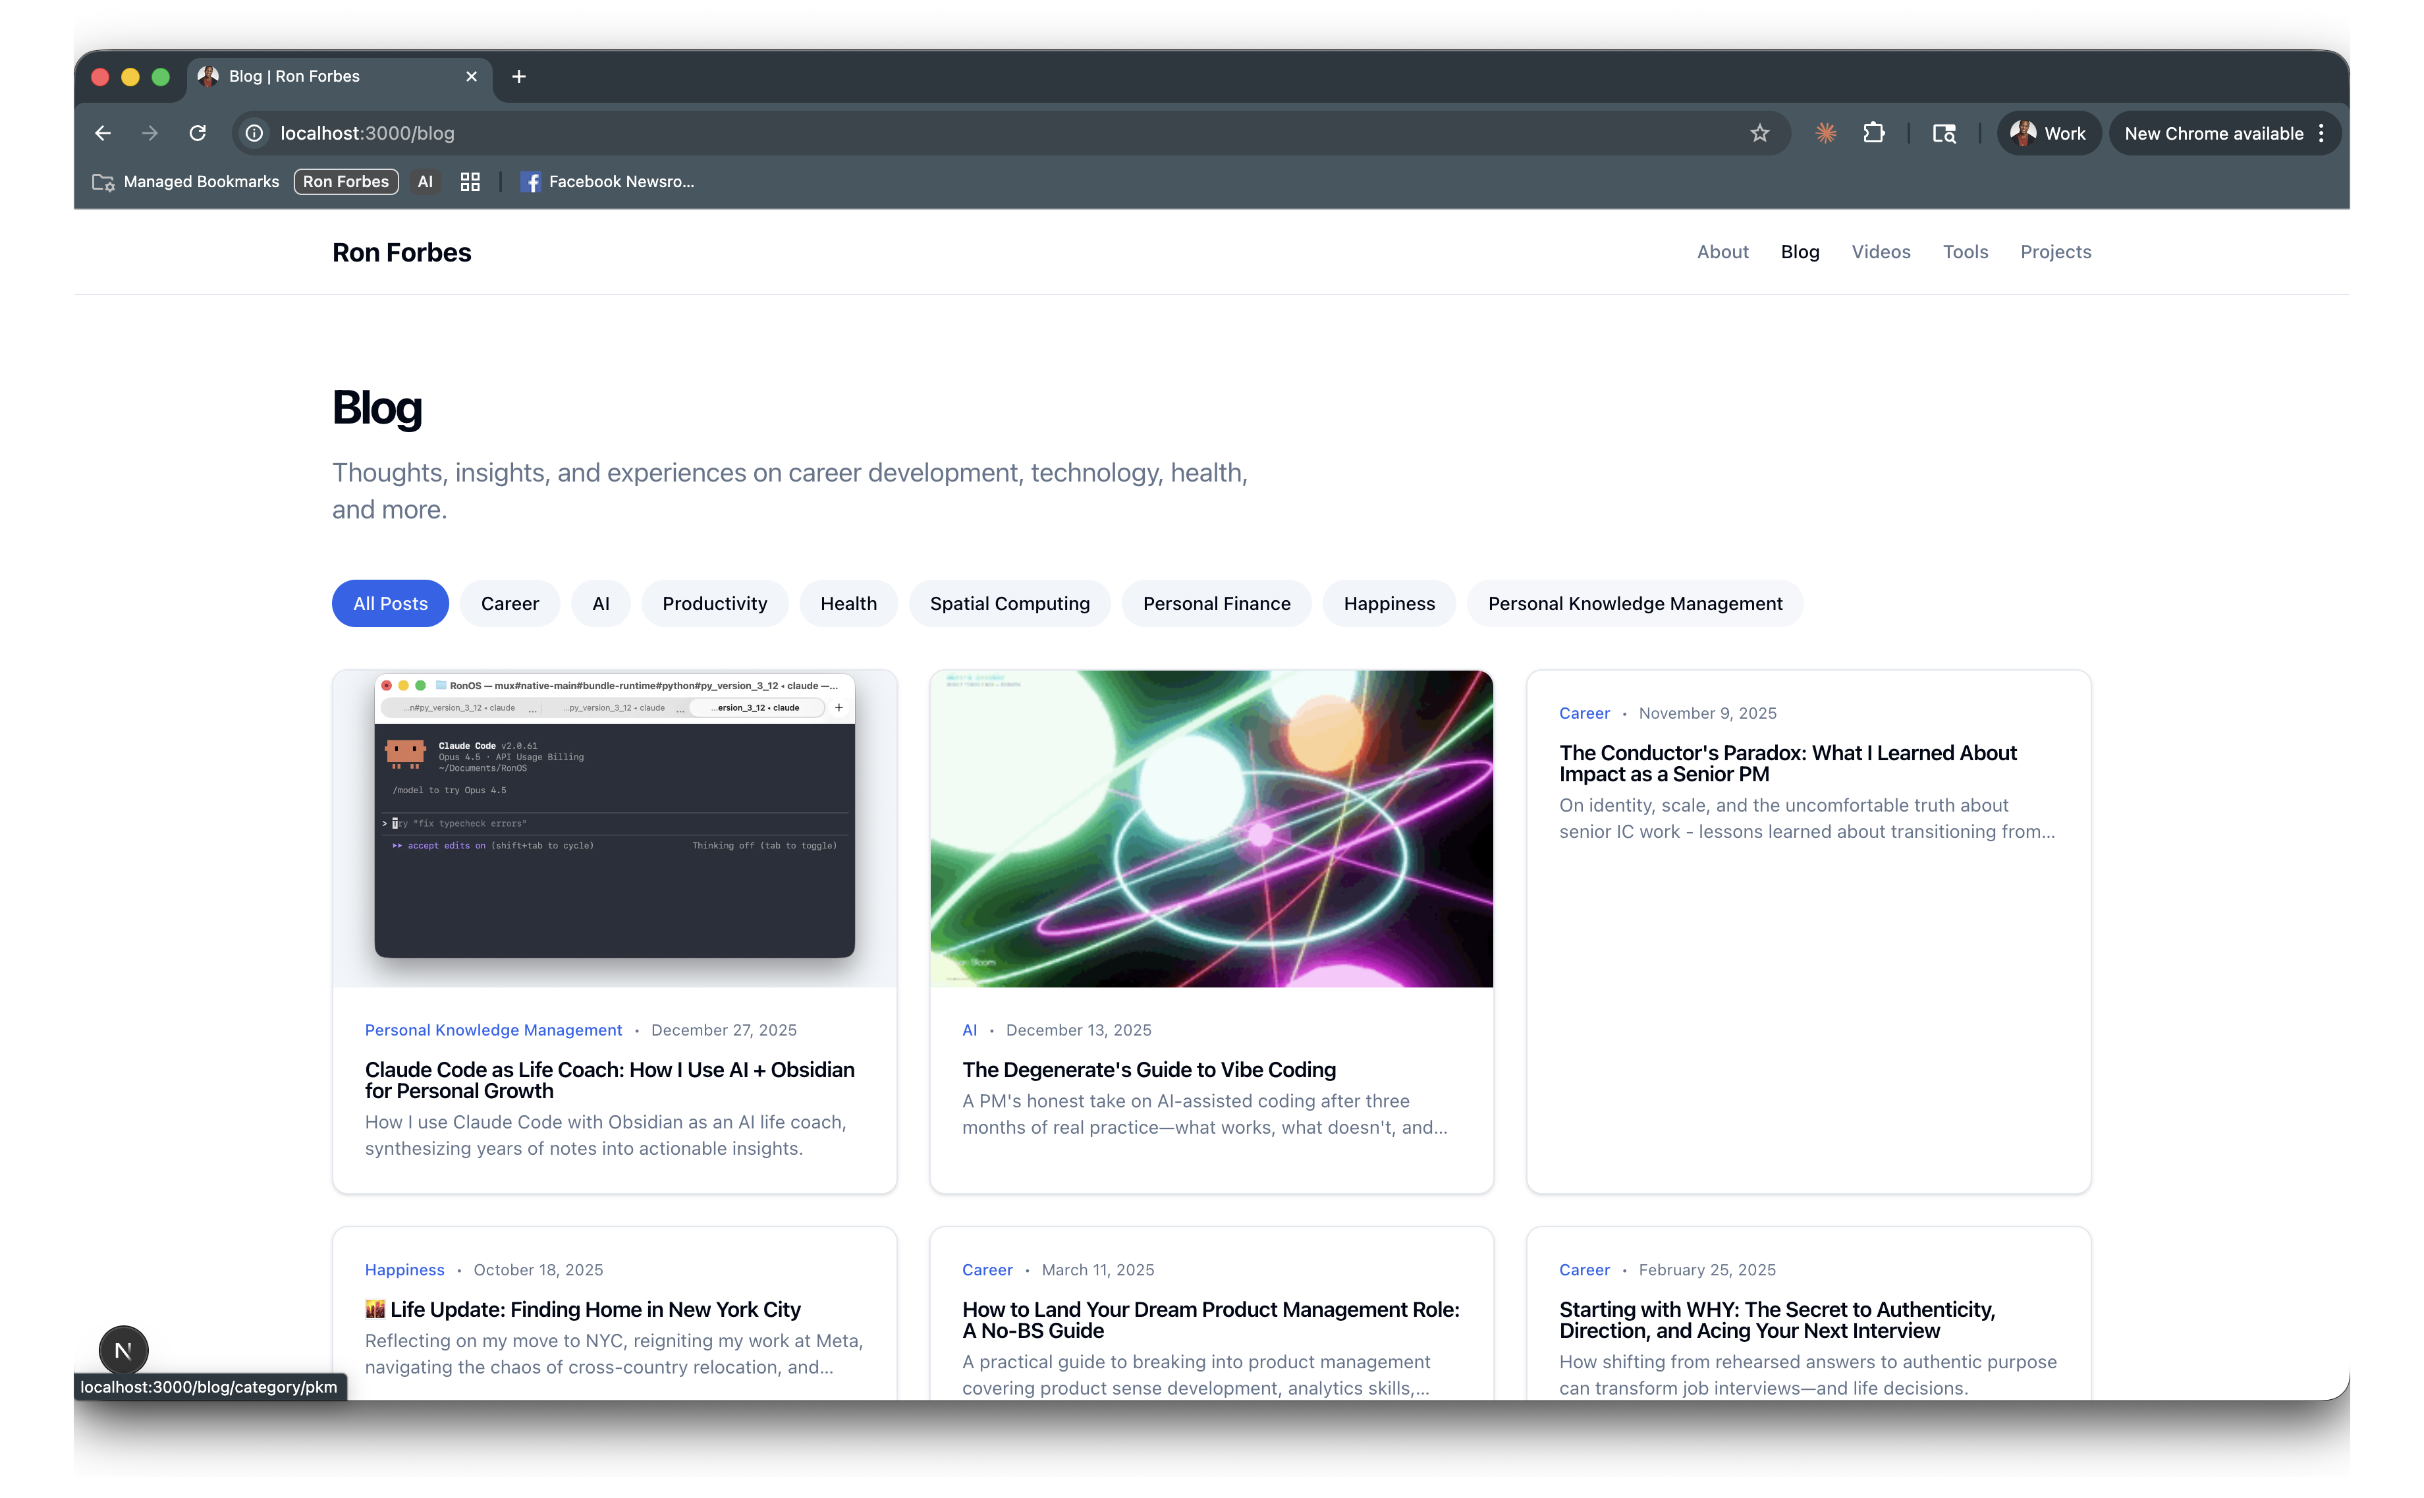Open the Managed Bookmarks folder
2424x1498 pixels.
click(x=185, y=181)
